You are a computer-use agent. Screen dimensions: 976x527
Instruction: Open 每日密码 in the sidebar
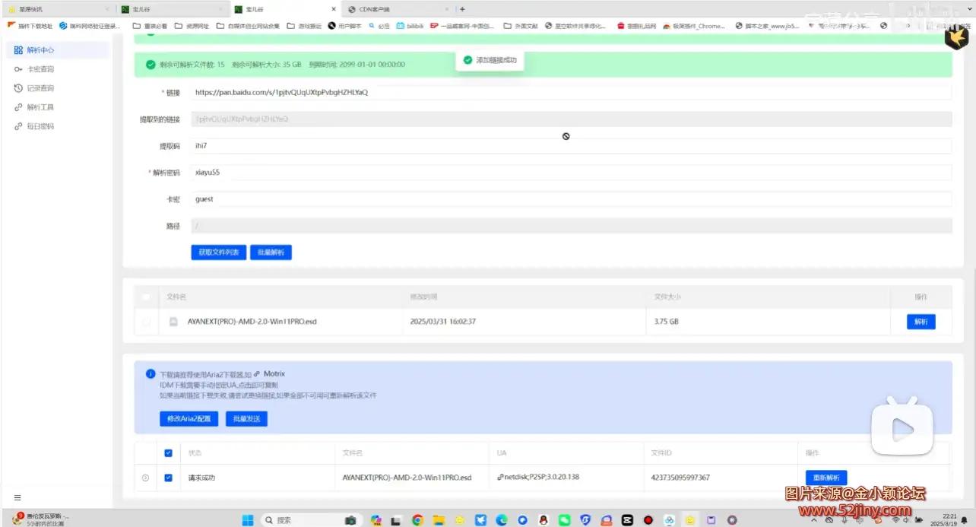click(x=40, y=126)
